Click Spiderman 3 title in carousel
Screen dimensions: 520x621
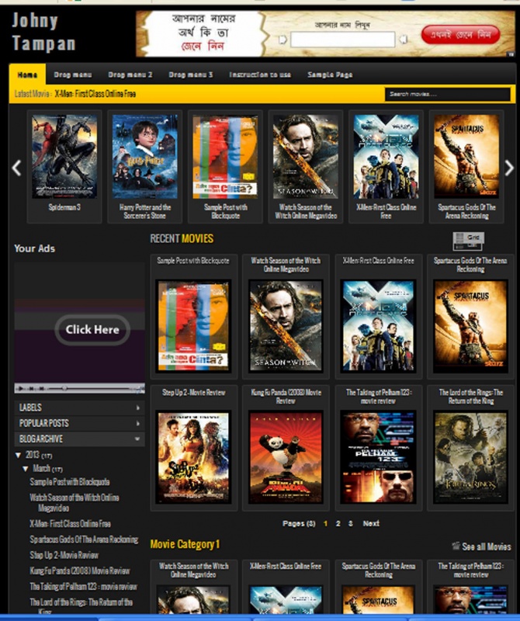64,207
